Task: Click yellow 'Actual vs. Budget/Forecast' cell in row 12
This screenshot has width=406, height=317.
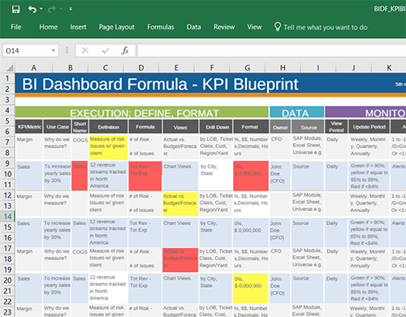Action: click(180, 204)
